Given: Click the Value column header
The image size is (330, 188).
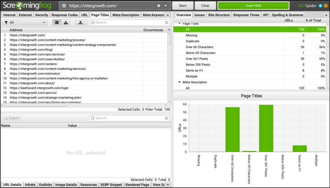Looking at the screenshot, I should click(119, 126).
